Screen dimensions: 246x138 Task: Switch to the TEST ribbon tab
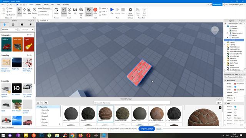pos(53,5)
